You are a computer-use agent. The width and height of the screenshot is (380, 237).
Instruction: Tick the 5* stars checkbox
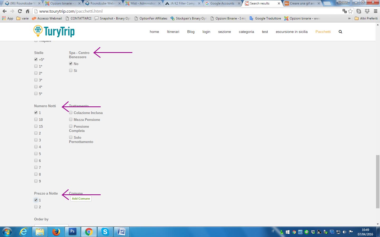pos(36,93)
